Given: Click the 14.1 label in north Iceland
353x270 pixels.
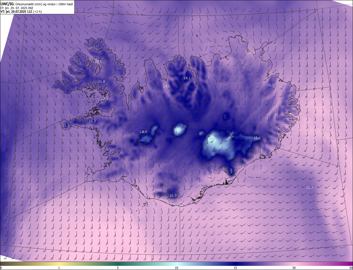Looking at the screenshot, I should pyautogui.click(x=187, y=78).
